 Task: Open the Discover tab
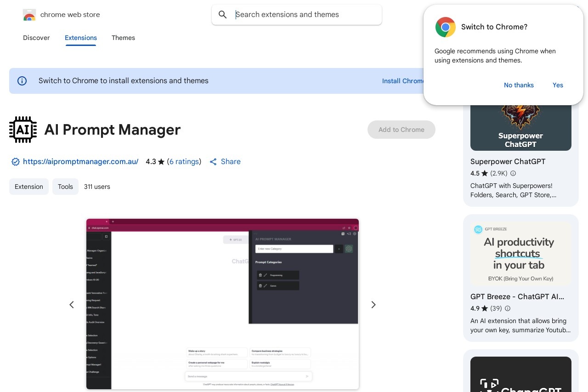(x=36, y=38)
